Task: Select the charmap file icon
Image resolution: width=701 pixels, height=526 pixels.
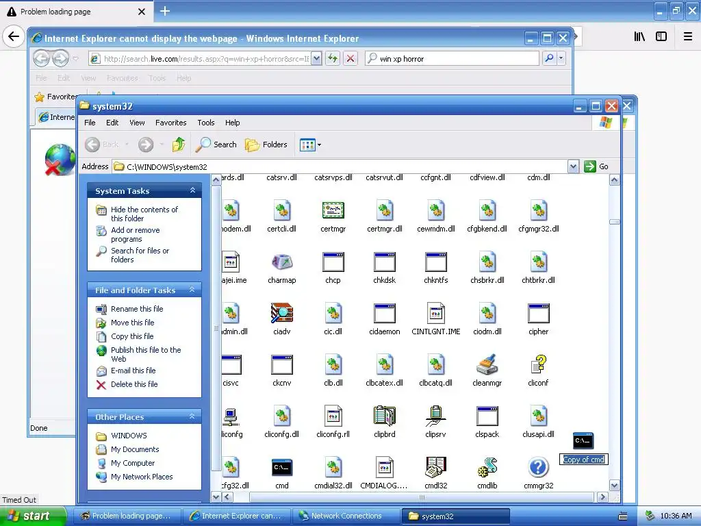Action: coord(281,262)
